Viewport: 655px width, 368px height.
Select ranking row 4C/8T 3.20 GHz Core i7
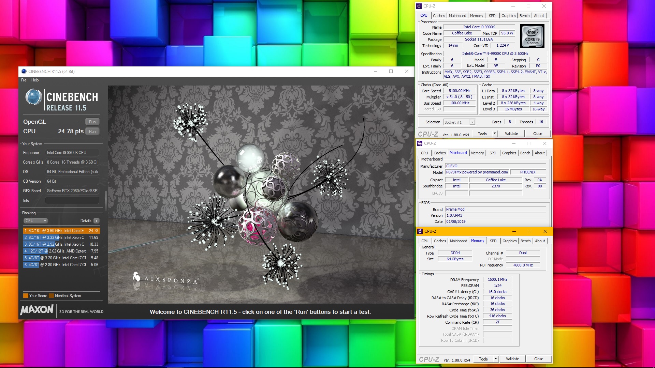click(x=61, y=258)
